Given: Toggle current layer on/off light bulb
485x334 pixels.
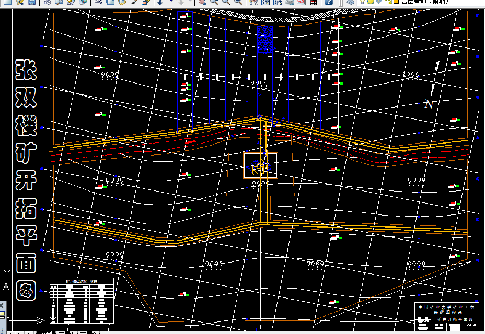Looking at the screenshot, I should click(x=363, y=2).
